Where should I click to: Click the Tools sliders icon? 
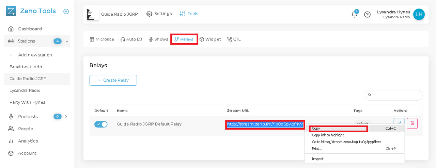click(x=183, y=14)
